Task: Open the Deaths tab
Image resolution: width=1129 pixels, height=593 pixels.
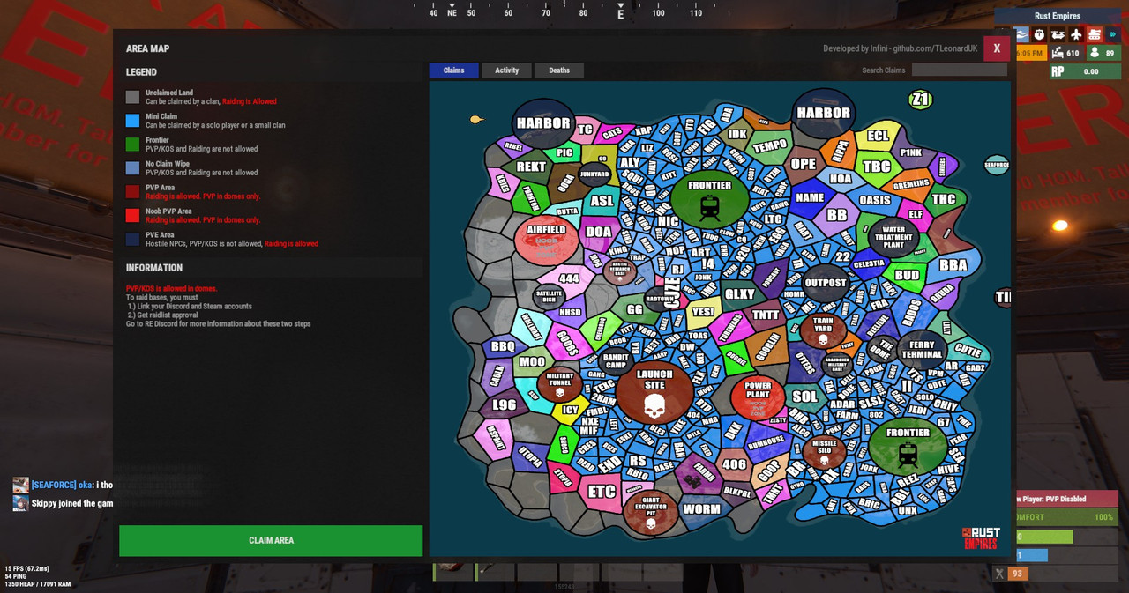Action: click(x=559, y=70)
